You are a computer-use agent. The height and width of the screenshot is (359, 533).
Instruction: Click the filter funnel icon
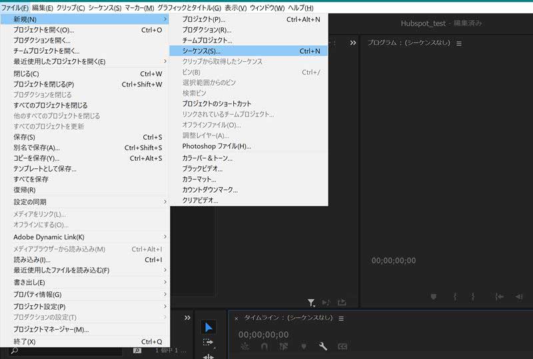pyautogui.click(x=311, y=302)
